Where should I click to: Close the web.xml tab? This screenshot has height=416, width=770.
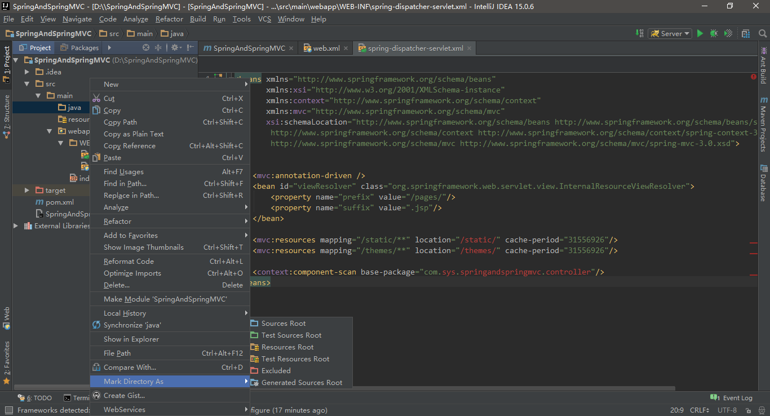(x=346, y=48)
